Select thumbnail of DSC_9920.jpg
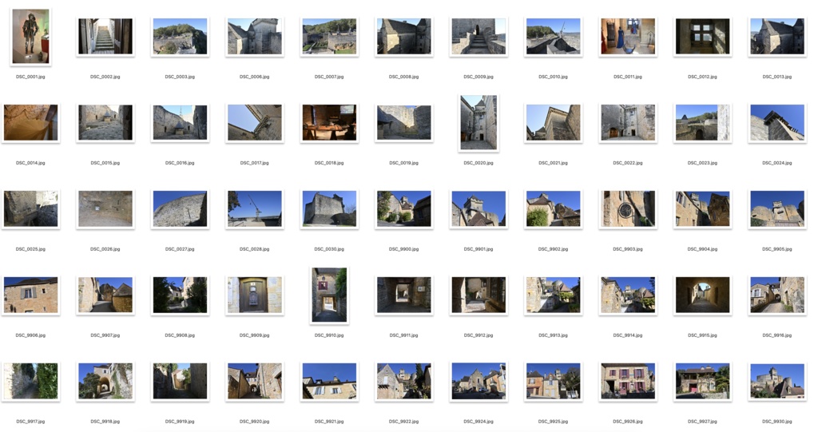Screen dimensions: 818x432 tap(255, 381)
